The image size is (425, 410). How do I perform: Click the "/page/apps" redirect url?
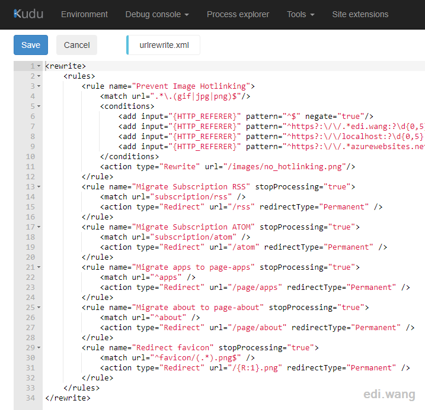pyautogui.click(x=255, y=288)
